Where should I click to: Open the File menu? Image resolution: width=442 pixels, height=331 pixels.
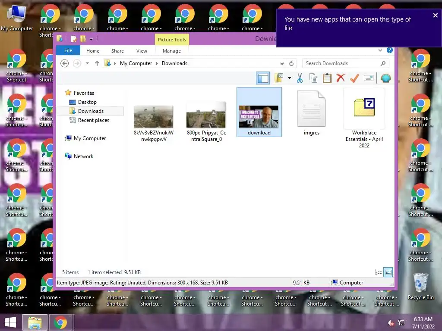pos(68,51)
